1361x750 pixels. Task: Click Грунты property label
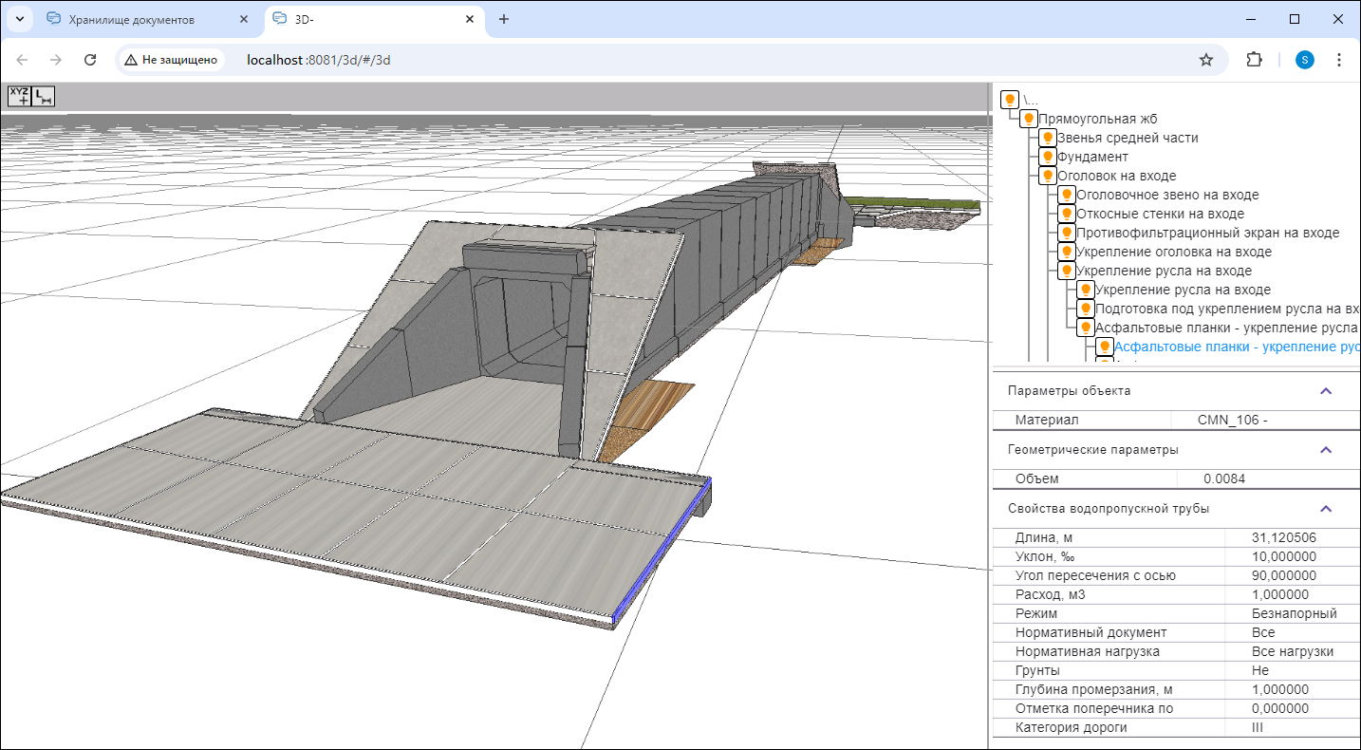[x=1037, y=670]
